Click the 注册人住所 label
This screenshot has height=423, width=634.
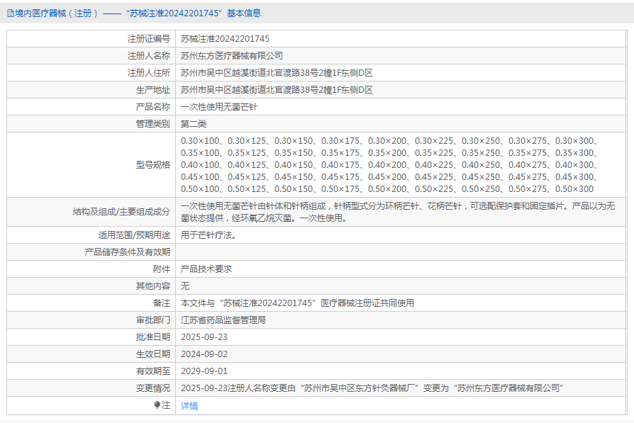(149, 73)
